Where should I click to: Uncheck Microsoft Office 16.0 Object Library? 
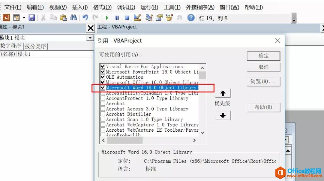(103, 82)
